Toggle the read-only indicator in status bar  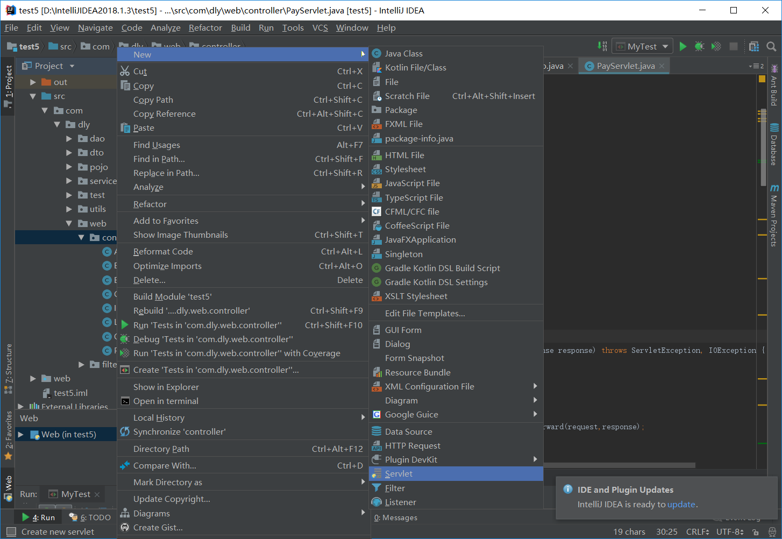click(756, 533)
